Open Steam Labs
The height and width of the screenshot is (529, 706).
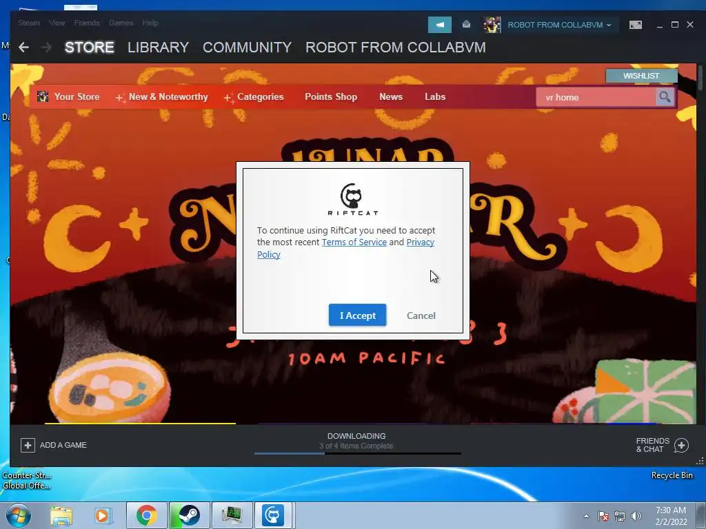click(x=435, y=96)
